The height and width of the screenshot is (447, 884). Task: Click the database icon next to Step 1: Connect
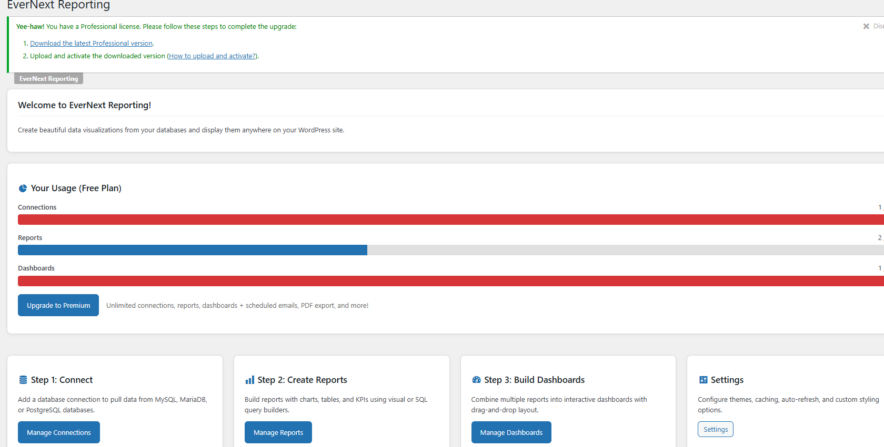23,380
